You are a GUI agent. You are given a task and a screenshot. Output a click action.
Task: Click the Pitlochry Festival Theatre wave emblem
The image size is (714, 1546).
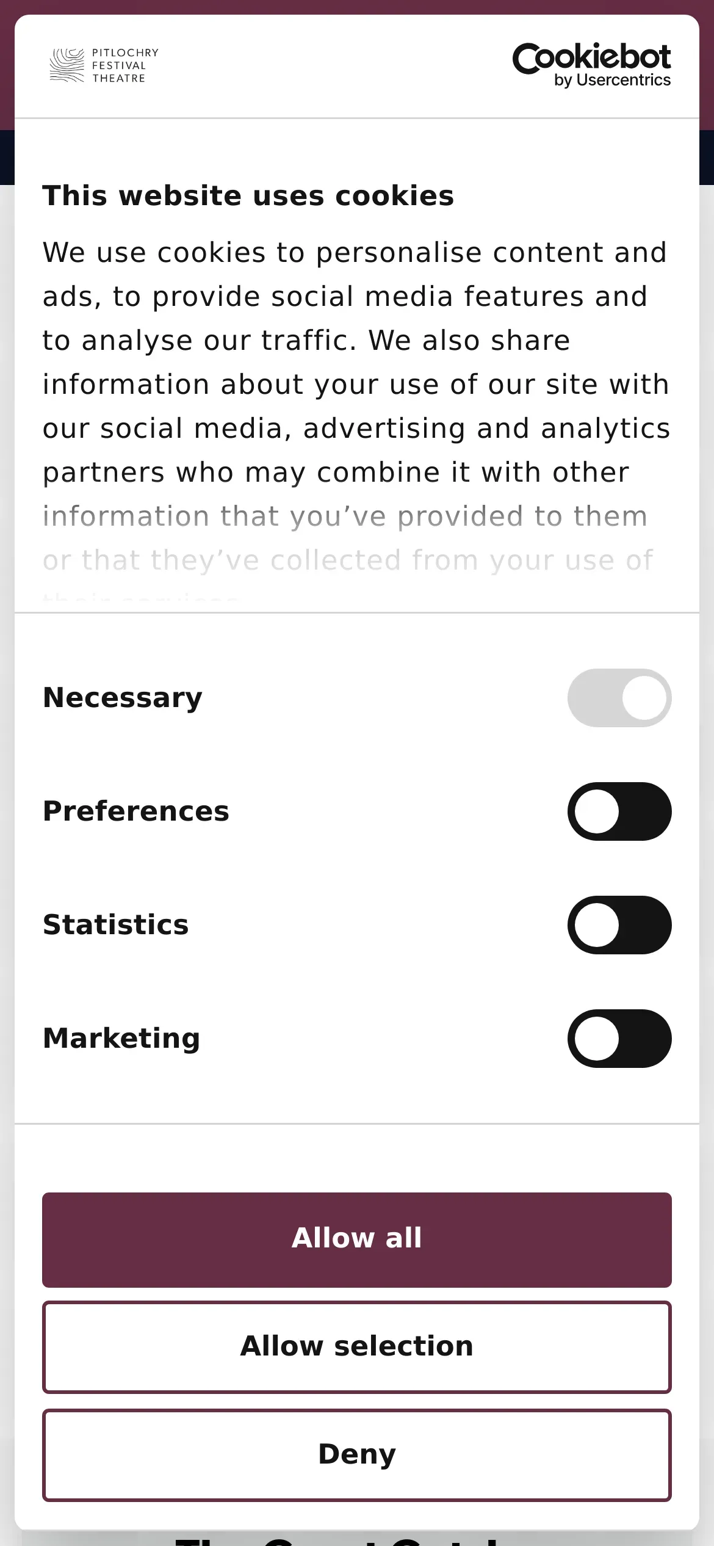click(x=67, y=65)
